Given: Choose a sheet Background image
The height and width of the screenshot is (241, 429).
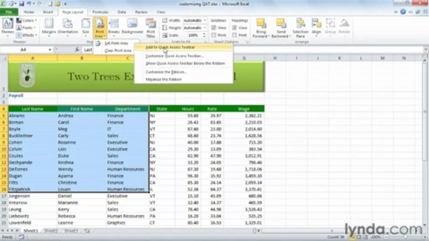Looking at the screenshot, I should tap(132, 27).
